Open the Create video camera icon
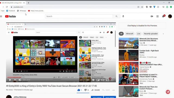Screen dimensions: 174x98 (152, 16)
